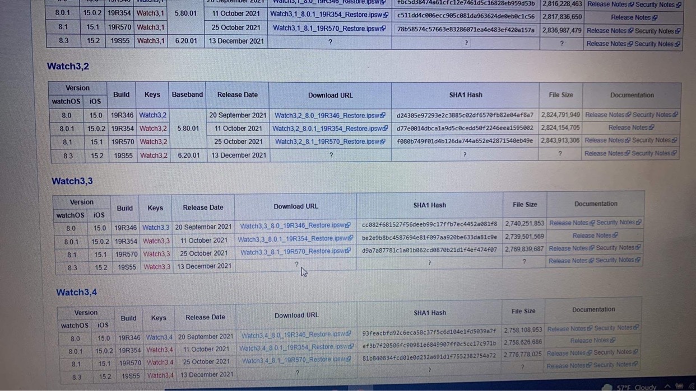Open Watch3,4_8.0.1_19R354_Restore.ipsw download link
Screen dimensions: 696x391
[x=296, y=348]
